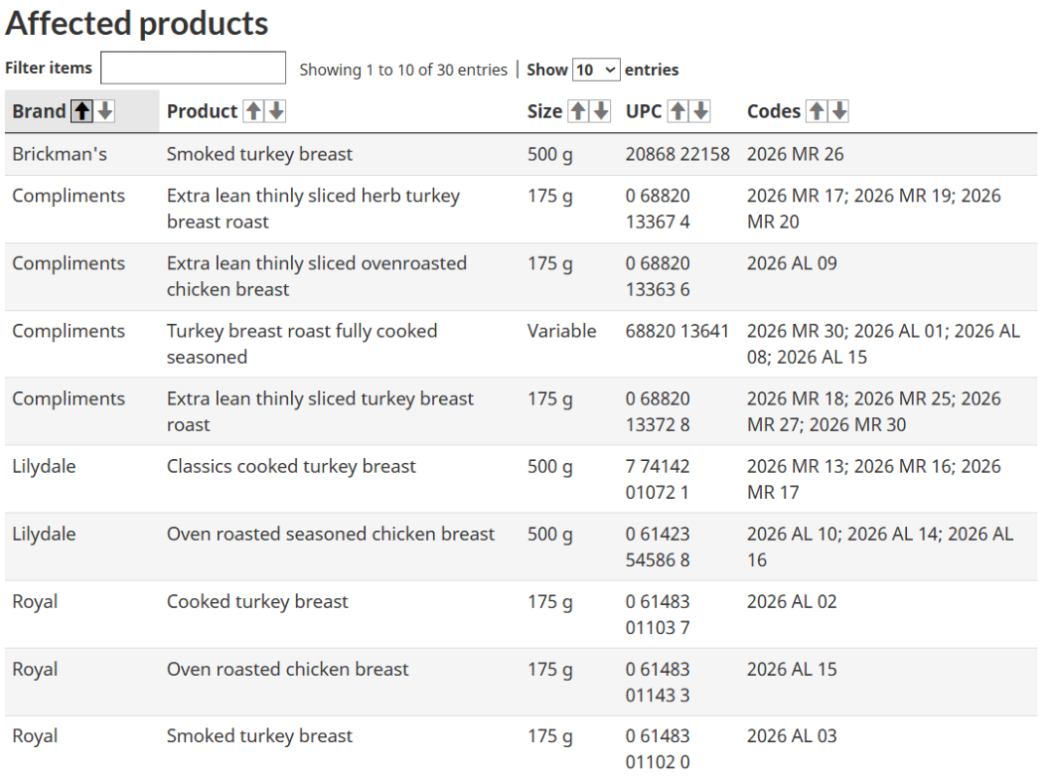The width and height of the screenshot is (1051, 780).
Task: Open the Show entries count dropdown
Action: [596, 70]
